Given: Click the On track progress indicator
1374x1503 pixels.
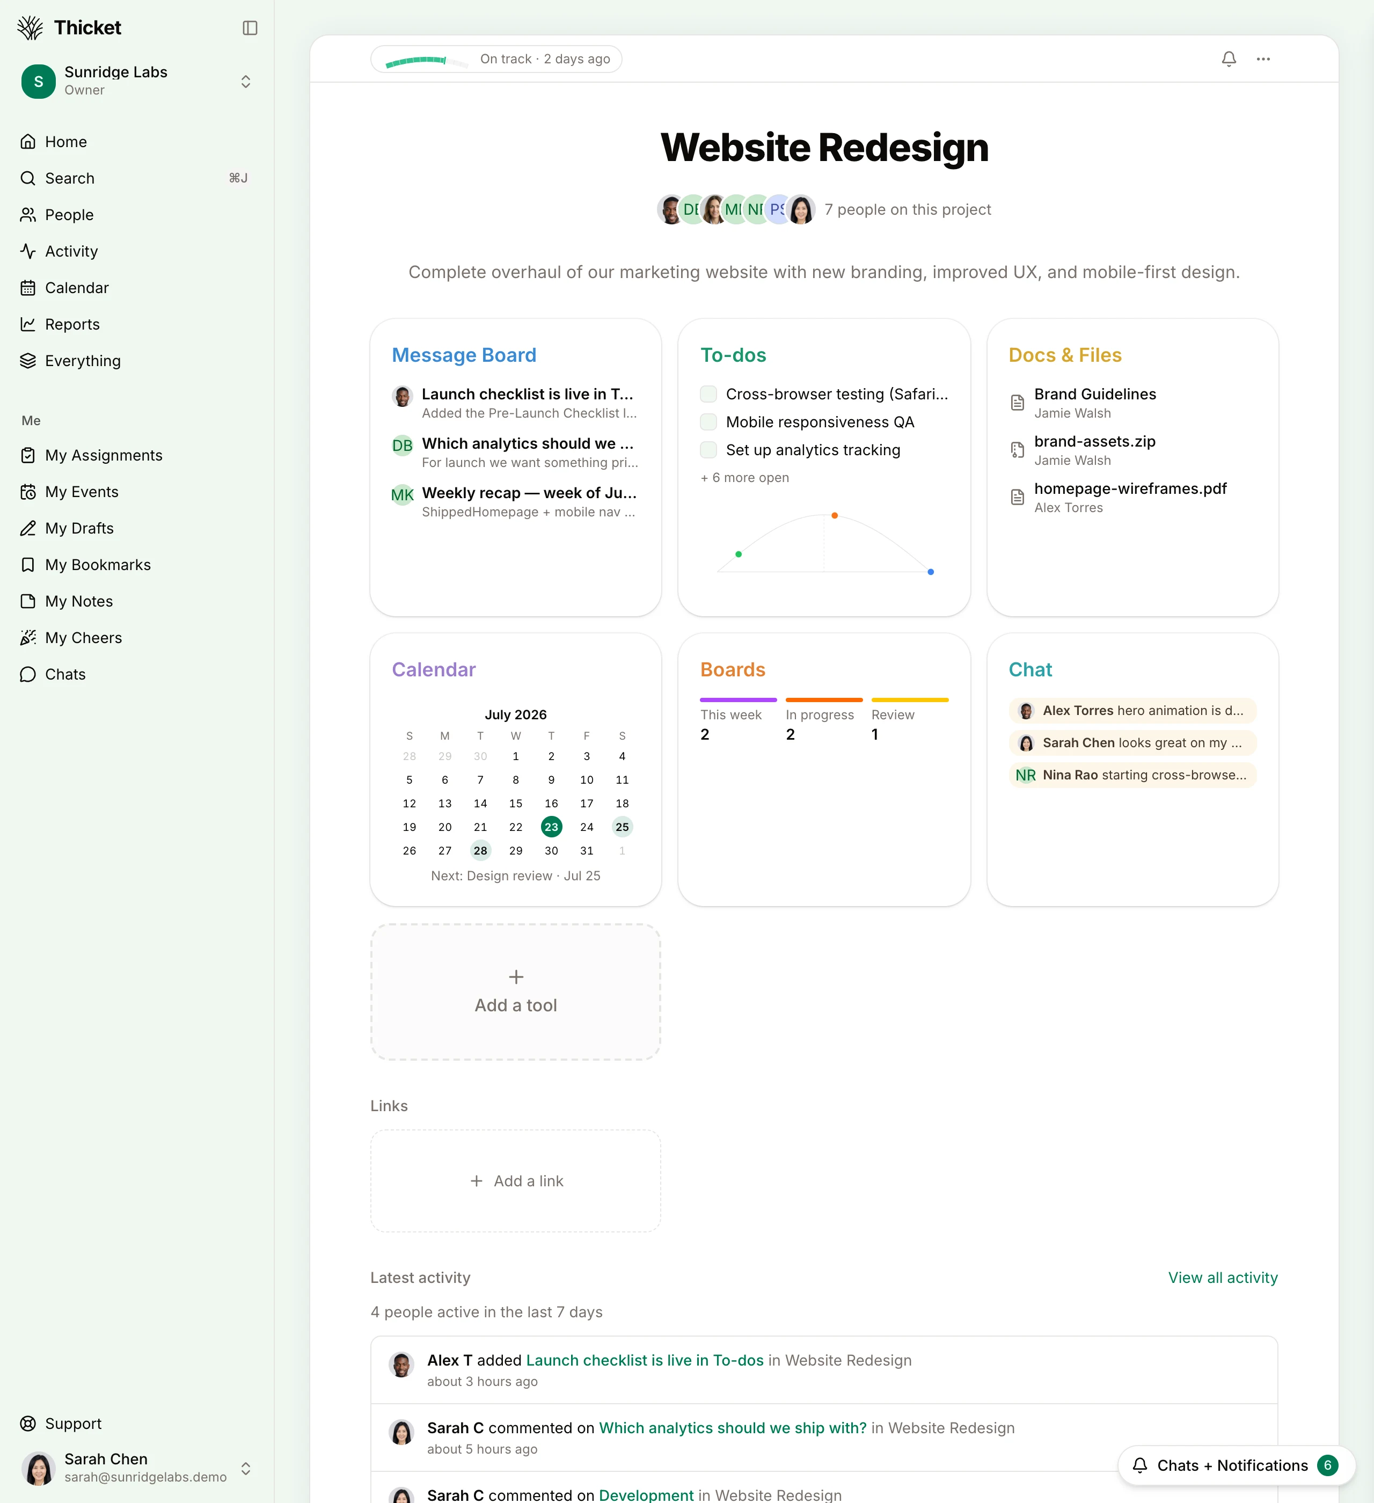Looking at the screenshot, I should click(496, 59).
